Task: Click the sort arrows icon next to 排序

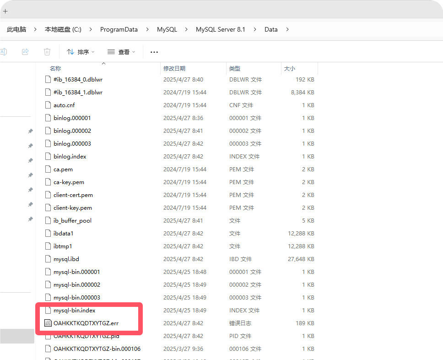Action: click(71, 52)
